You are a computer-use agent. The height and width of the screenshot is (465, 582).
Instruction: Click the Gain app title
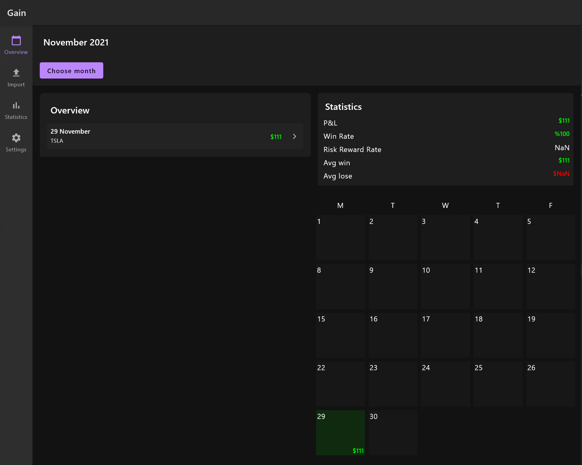coord(17,13)
